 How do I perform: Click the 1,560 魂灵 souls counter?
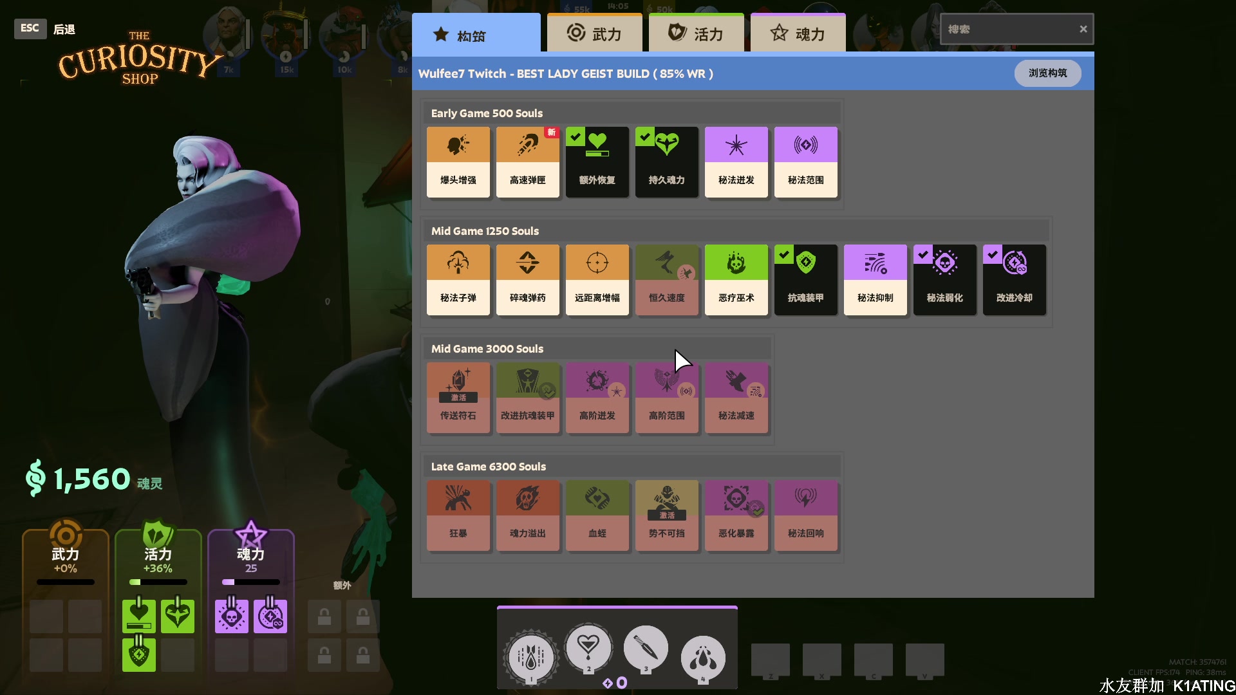click(x=94, y=479)
